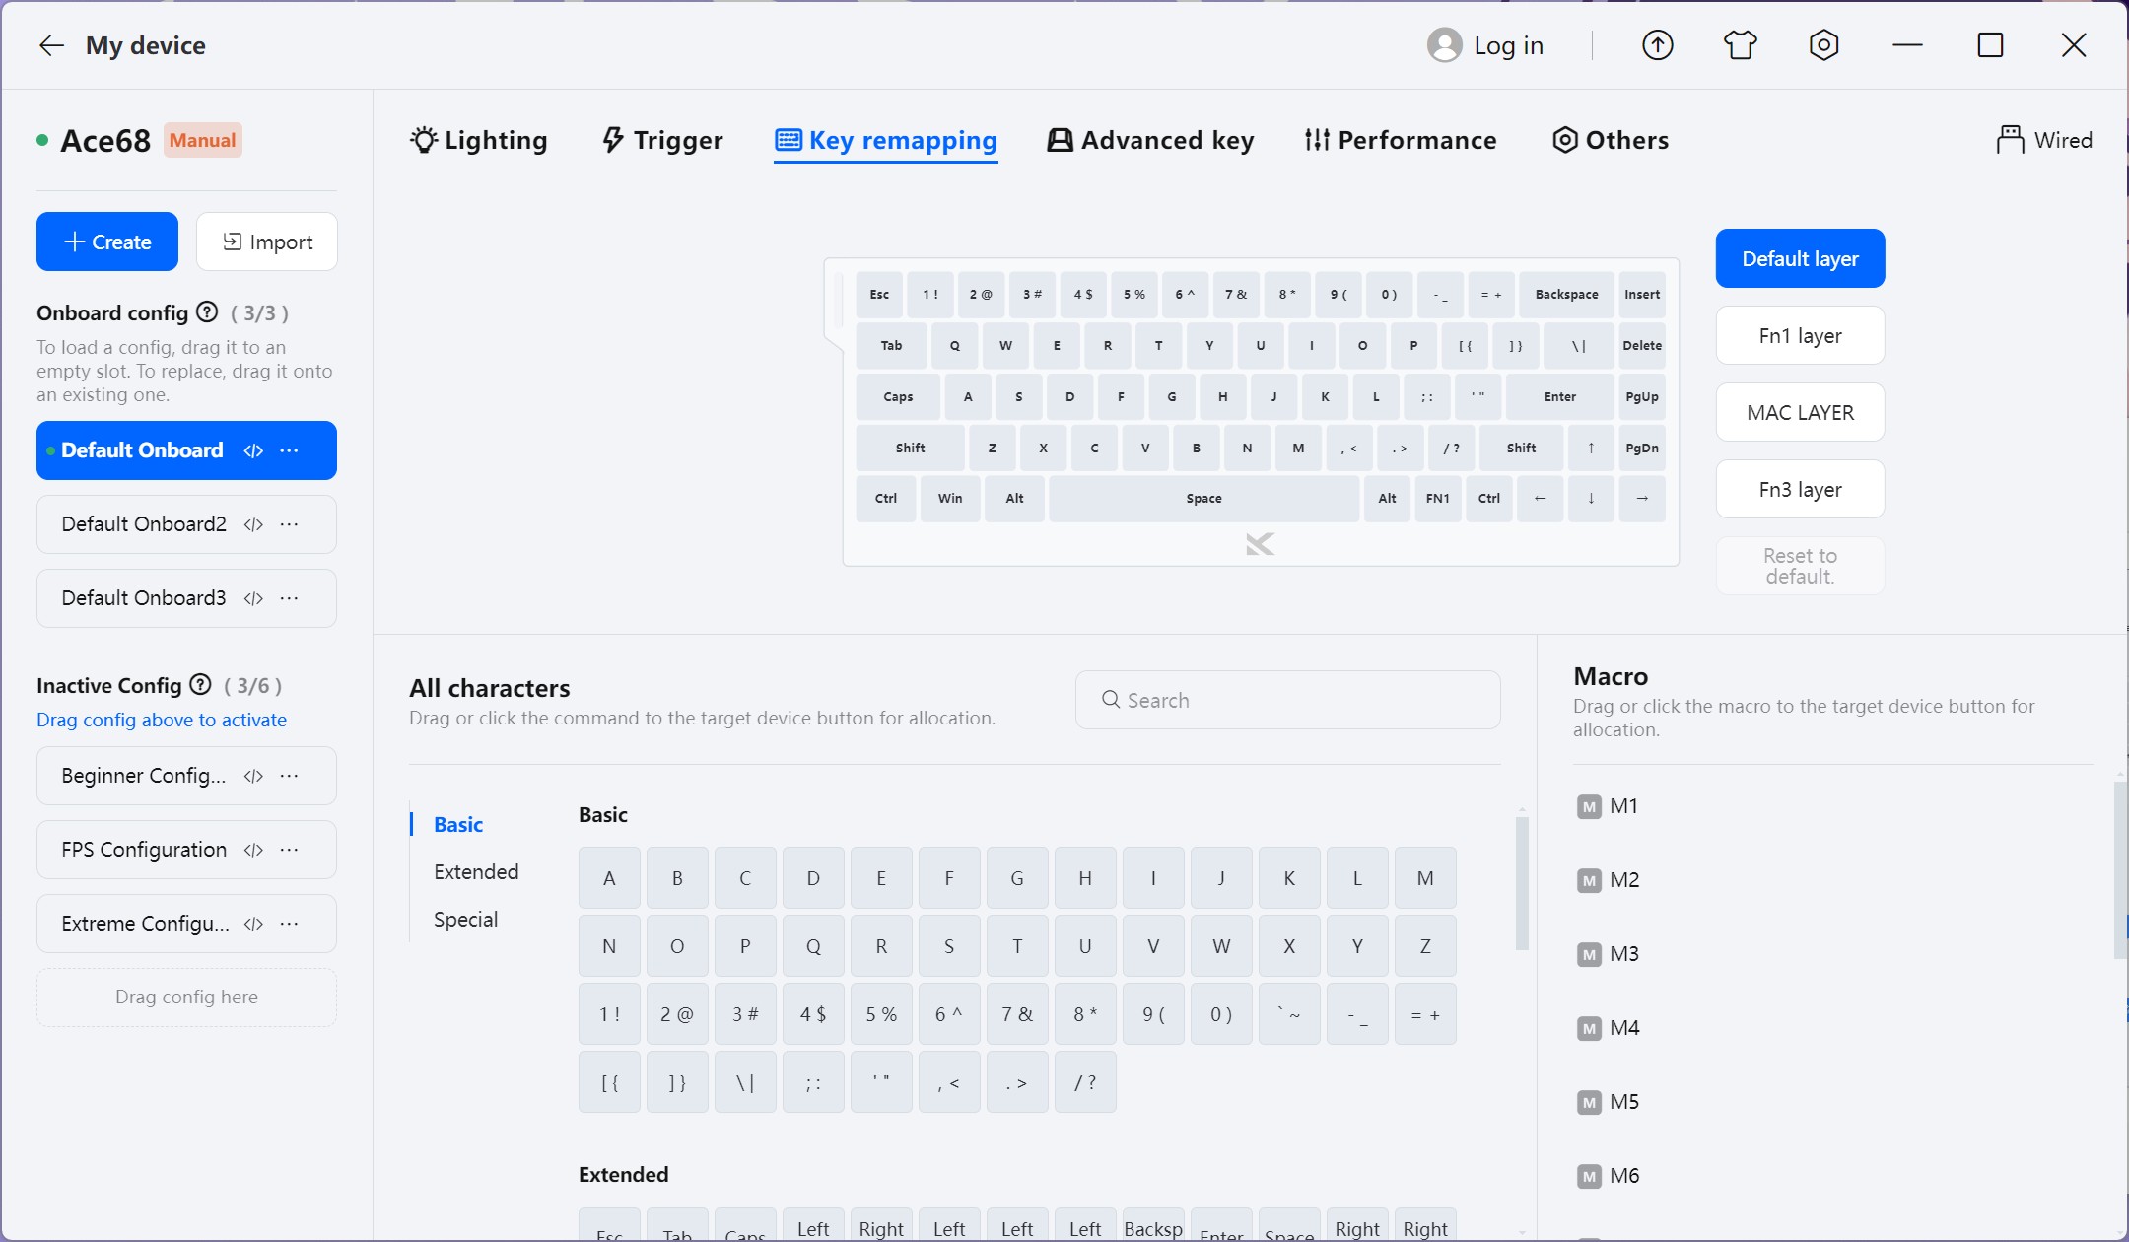2129x1242 pixels.
Task: Click the character Search field
Action: click(1288, 700)
